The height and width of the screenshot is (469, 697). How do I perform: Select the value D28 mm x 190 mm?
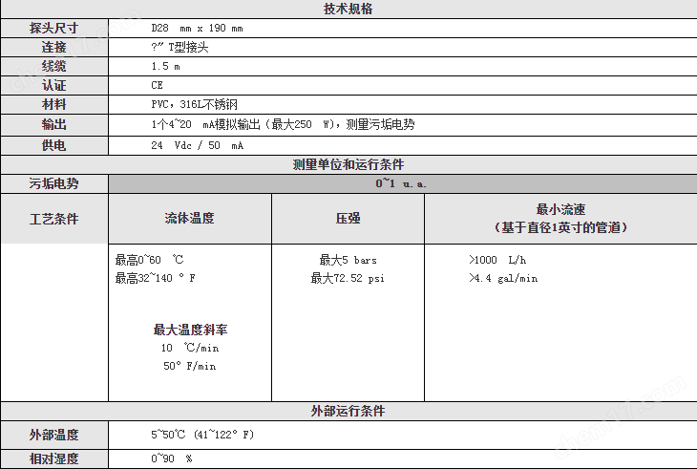click(x=197, y=28)
